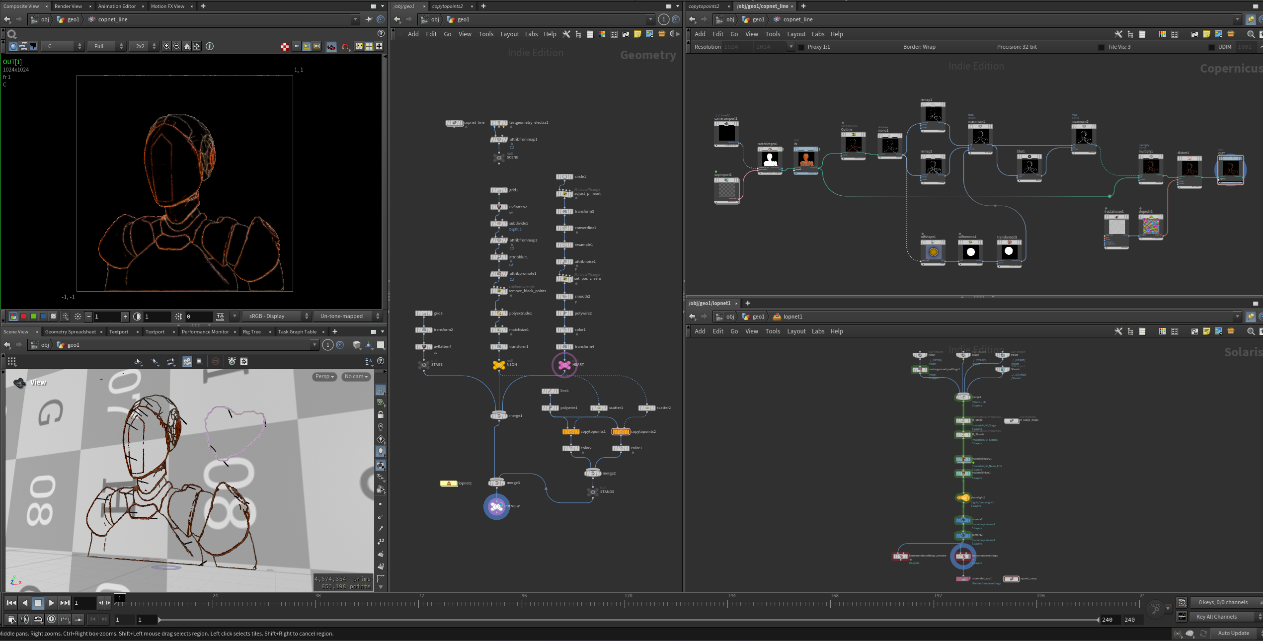Toggle audio playback speaker icon
Screen dimensions: 1263x641
(25, 619)
